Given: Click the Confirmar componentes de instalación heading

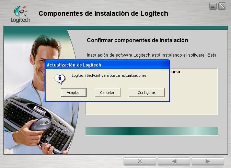Looking at the screenshot, I should (137, 40).
